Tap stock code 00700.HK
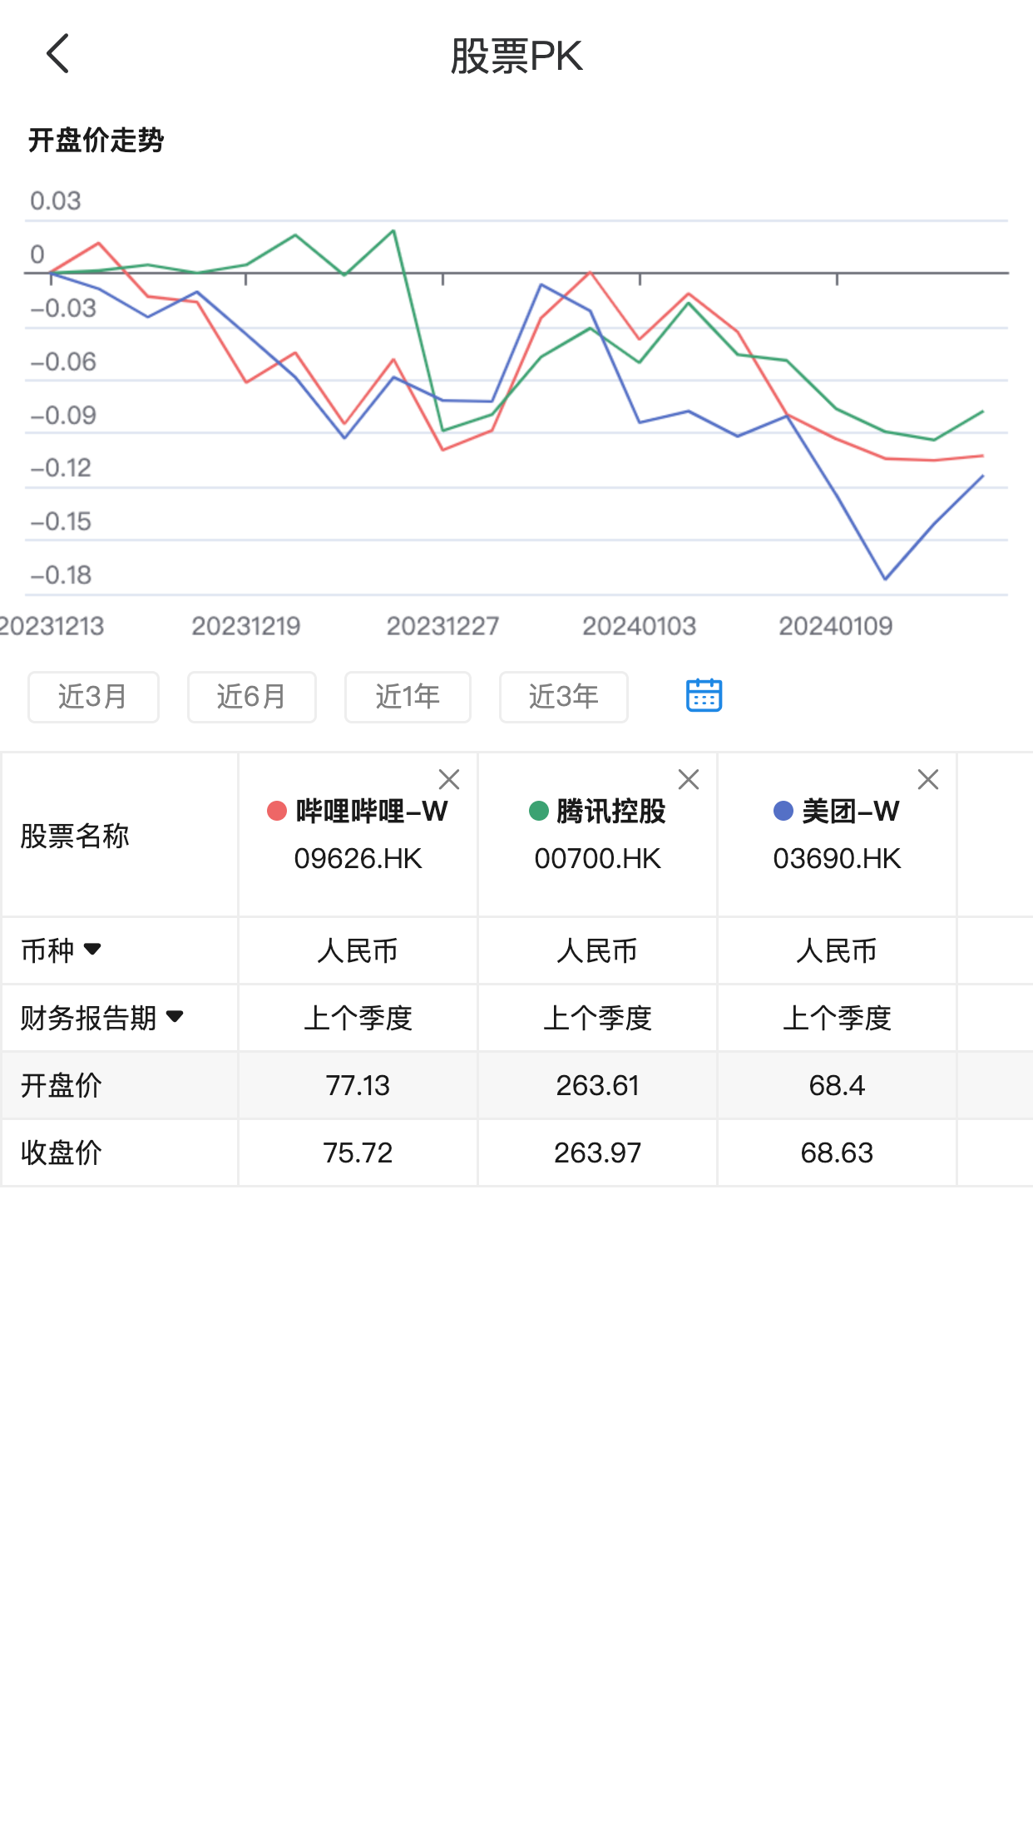Screen dimensions: 1033x1836 (598, 858)
